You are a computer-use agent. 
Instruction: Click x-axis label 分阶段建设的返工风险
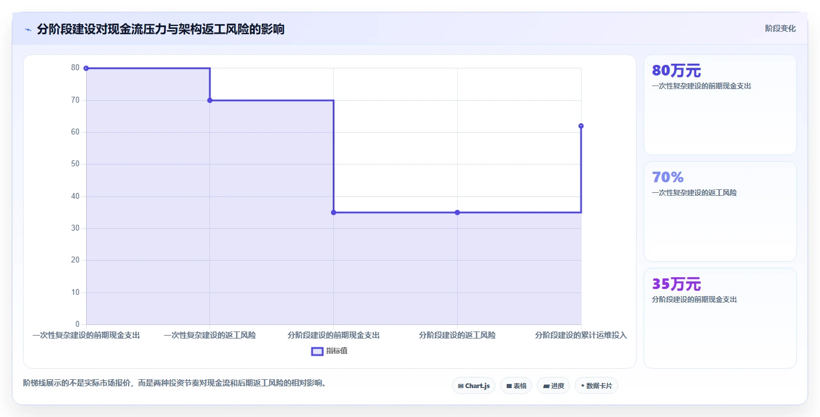[457, 335]
